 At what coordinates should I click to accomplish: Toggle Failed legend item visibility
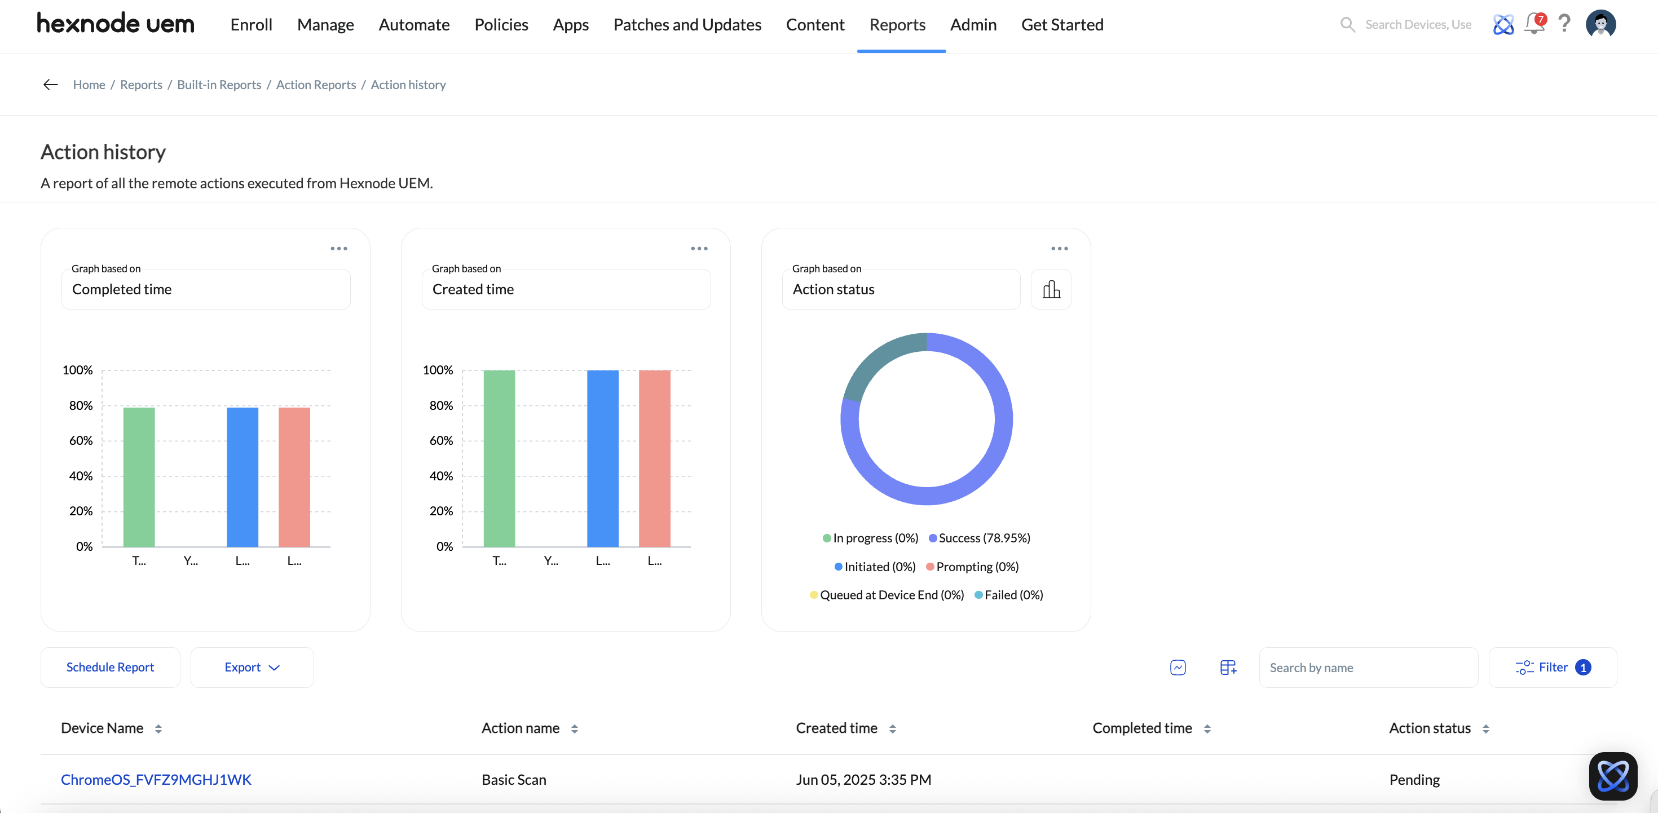pyautogui.click(x=1008, y=595)
